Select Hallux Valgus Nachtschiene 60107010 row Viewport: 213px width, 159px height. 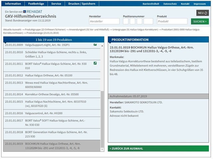tap(52, 104)
